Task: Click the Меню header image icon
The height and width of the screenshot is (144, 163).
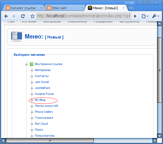Action: click(16, 37)
